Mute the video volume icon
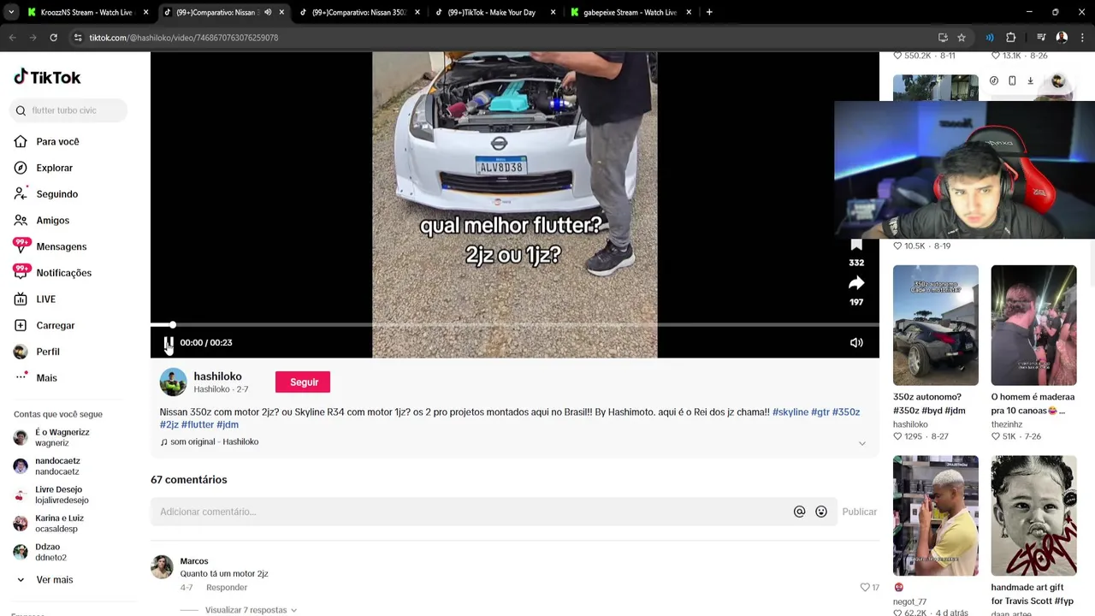Screen dimensions: 1095x616 [x=856, y=342]
